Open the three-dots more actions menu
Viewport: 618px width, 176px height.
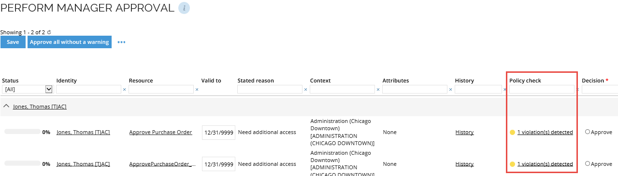[121, 42]
